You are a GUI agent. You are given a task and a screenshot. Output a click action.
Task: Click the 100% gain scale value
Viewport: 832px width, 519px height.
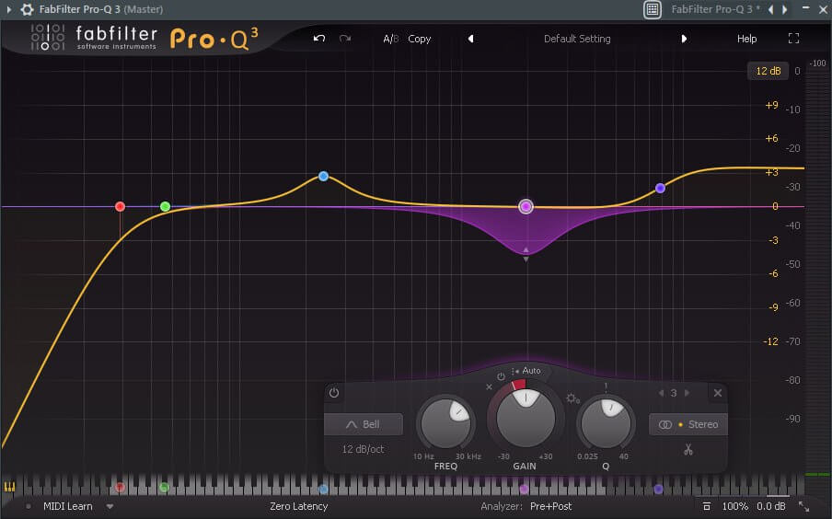tap(734, 506)
